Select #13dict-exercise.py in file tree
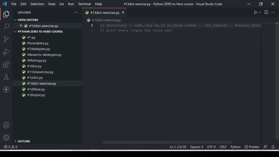 tap(48, 83)
